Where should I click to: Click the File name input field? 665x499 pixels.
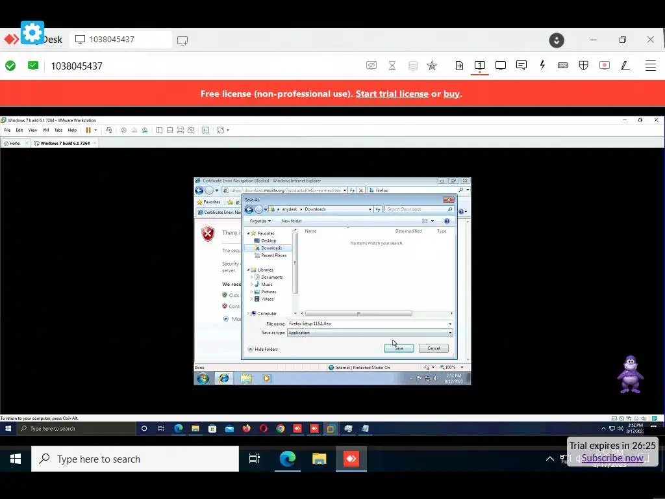[x=368, y=324]
